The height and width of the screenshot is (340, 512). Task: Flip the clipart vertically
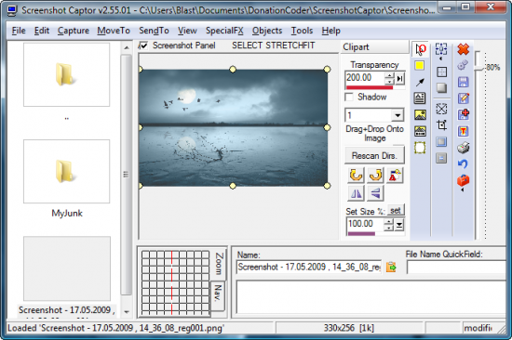(x=375, y=193)
